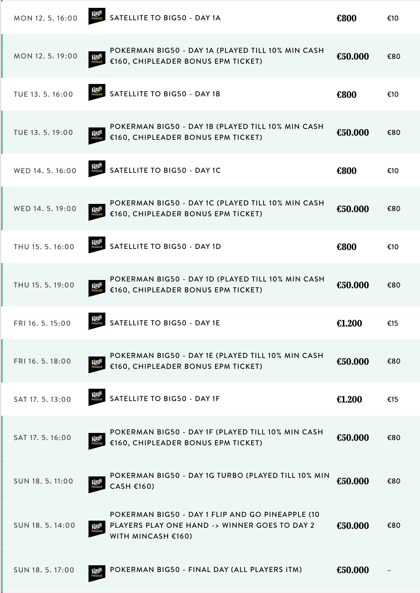Click King's logo on Final Day row
This screenshot has height=593, width=420.
tap(96, 573)
